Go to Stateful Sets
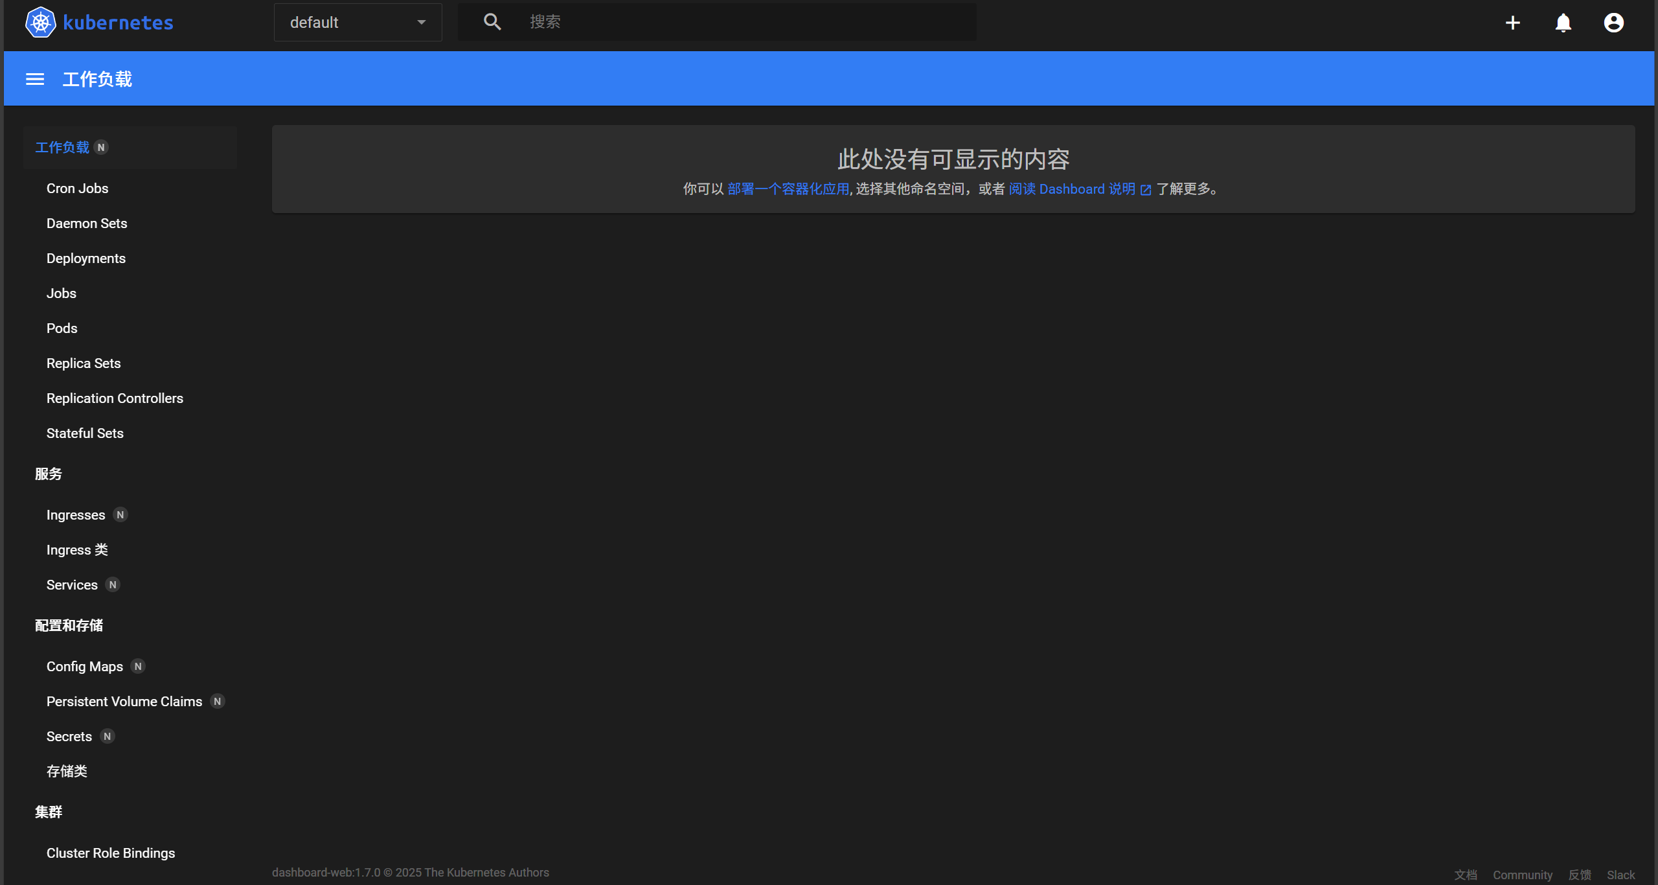The width and height of the screenshot is (1658, 885). pyautogui.click(x=85, y=433)
